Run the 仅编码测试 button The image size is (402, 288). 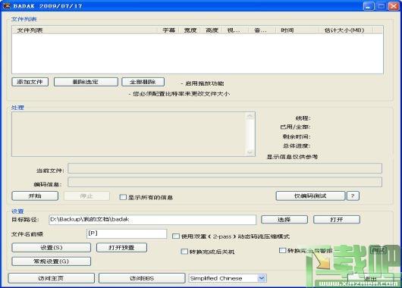310,196
